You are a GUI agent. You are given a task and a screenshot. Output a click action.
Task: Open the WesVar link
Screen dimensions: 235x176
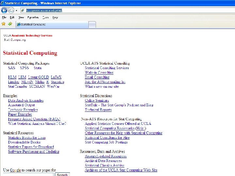tap(53, 86)
